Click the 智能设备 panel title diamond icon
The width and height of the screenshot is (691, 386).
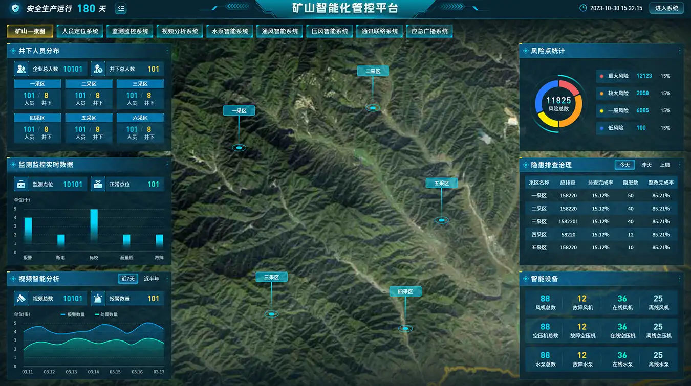(525, 279)
